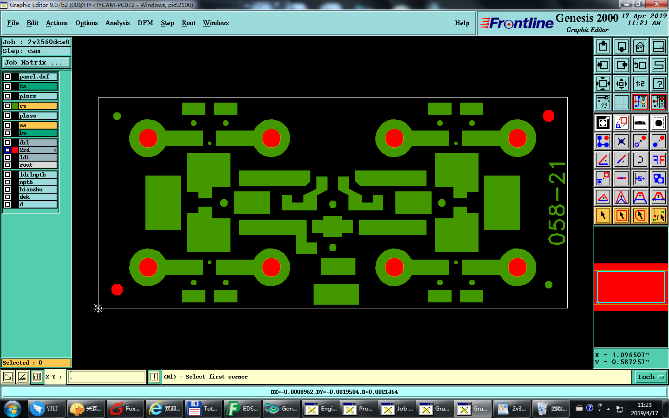
Task: Select the rectangle area selection tool
Action: pyautogui.click(x=622, y=216)
